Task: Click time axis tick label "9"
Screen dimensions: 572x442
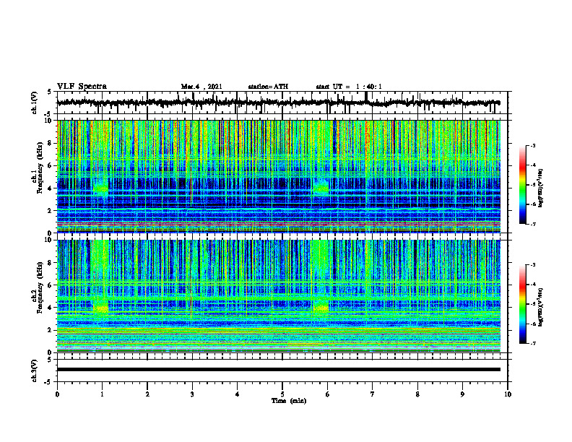Action: [462, 394]
